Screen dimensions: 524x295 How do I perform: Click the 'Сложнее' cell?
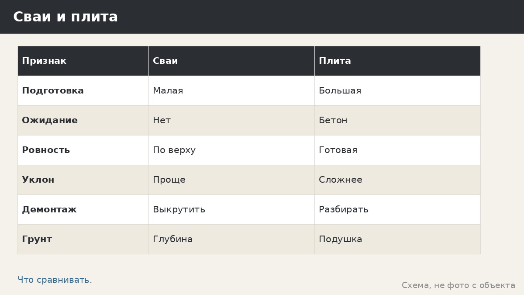[x=397, y=180]
